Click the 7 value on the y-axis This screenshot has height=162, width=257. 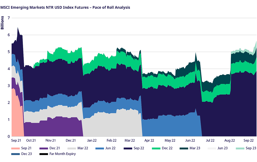pos(9,18)
